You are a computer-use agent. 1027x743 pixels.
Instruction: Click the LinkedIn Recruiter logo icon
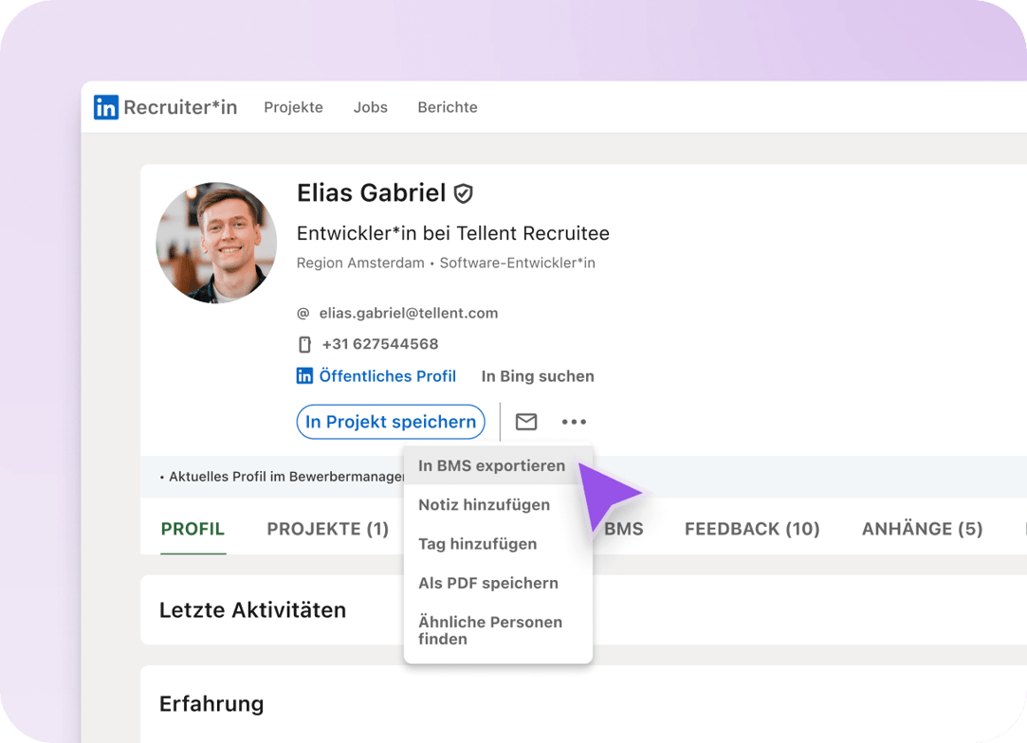106,107
